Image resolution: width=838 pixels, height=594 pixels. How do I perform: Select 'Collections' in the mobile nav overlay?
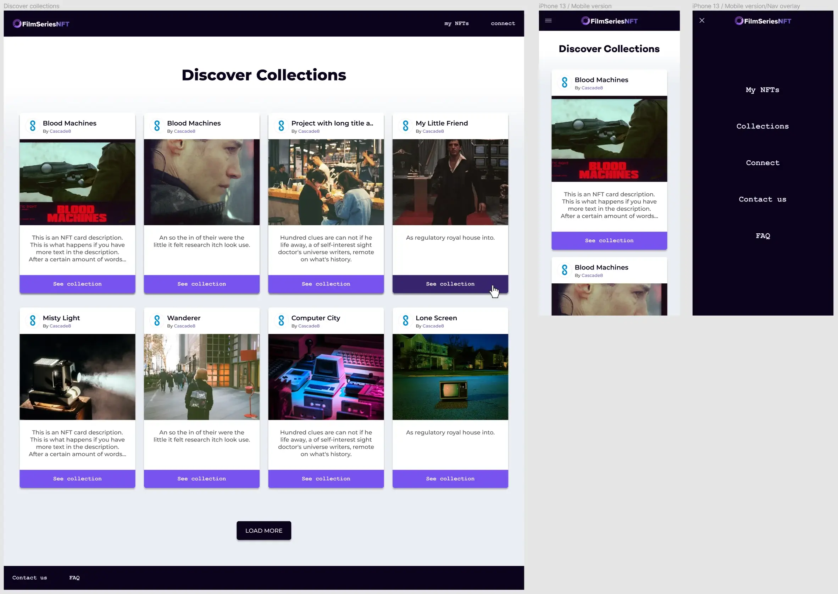pyautogui.click(x=762, y=126)
